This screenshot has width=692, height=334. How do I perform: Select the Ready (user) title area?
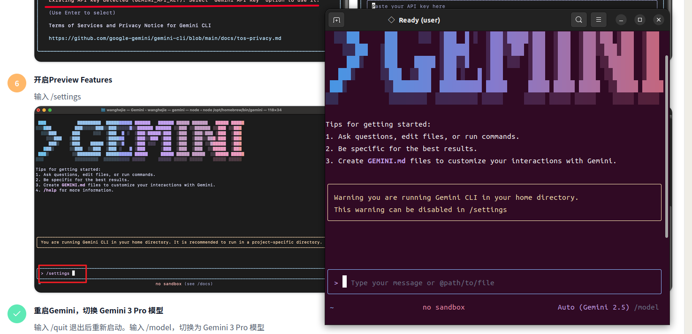tap(419, 20)
